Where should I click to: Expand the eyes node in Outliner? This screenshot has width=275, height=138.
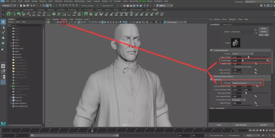click(x=11, y=43)
